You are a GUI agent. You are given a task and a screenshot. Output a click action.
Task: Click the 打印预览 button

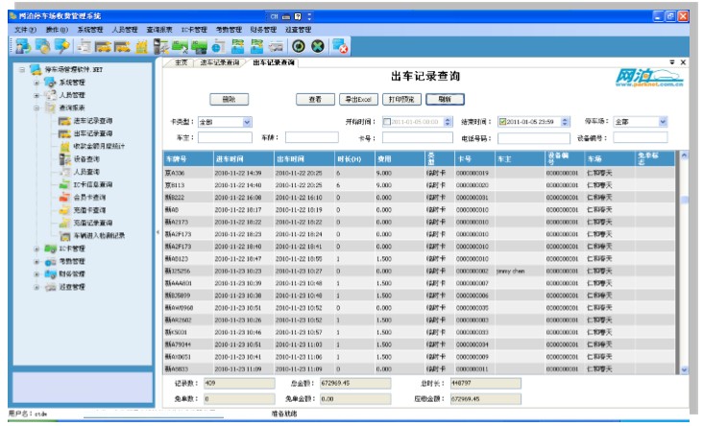[401, 100]
